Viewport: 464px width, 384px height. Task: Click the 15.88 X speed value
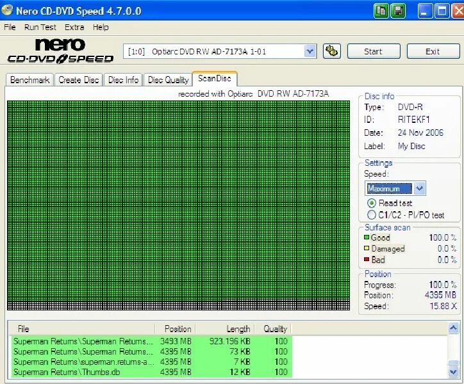(443, 306)
